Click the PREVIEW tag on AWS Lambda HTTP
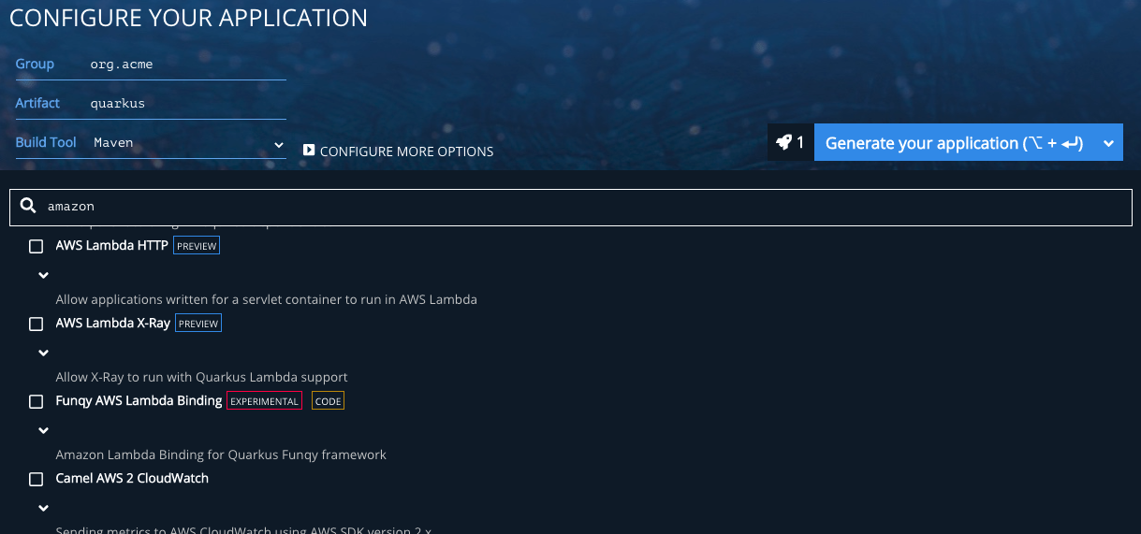The width and height of the screenshot is (1141, 534). (197, 246)
